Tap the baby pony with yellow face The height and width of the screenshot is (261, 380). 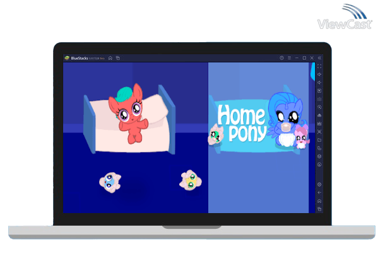[191, 180]
